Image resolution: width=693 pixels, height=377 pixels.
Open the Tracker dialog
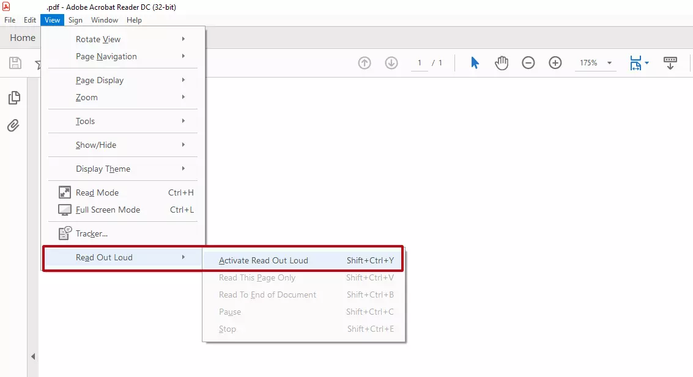click(x=92, y=233)
